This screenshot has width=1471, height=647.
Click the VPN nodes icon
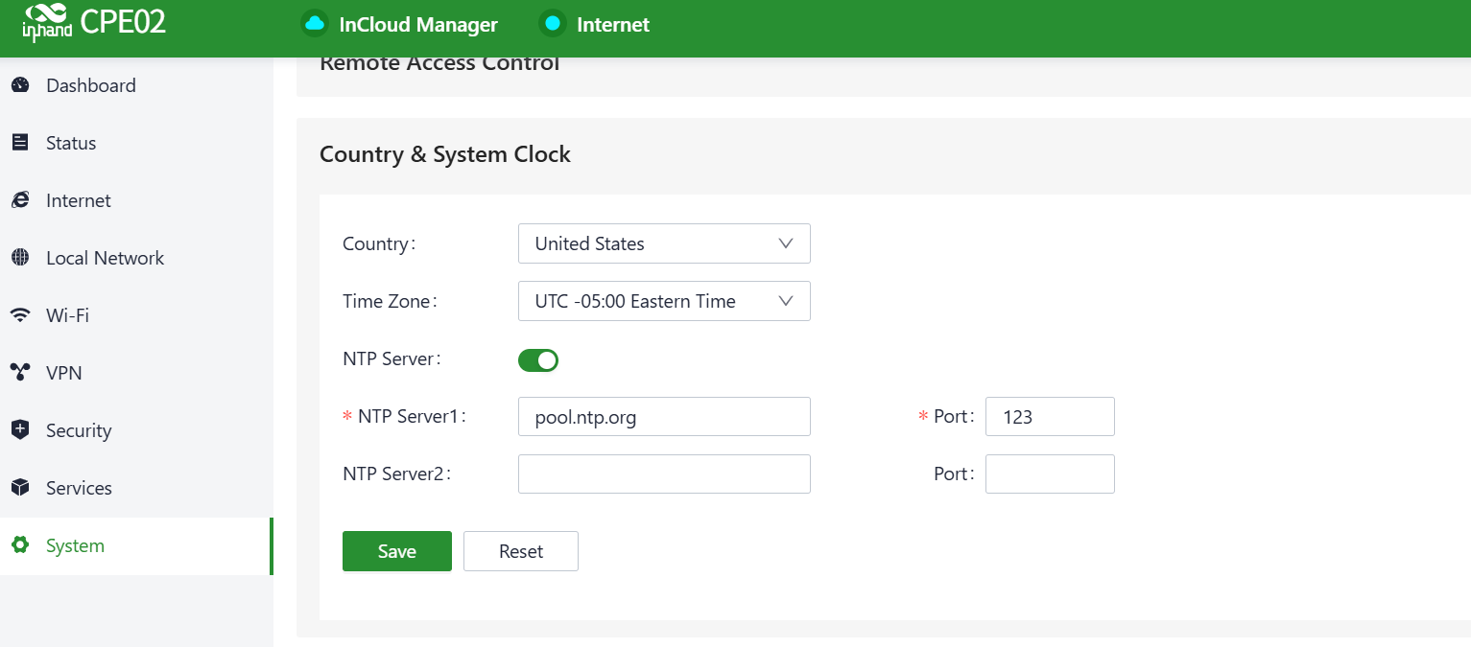pos(20,373)
